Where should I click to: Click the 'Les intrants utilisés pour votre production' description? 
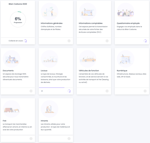[55, 127]
